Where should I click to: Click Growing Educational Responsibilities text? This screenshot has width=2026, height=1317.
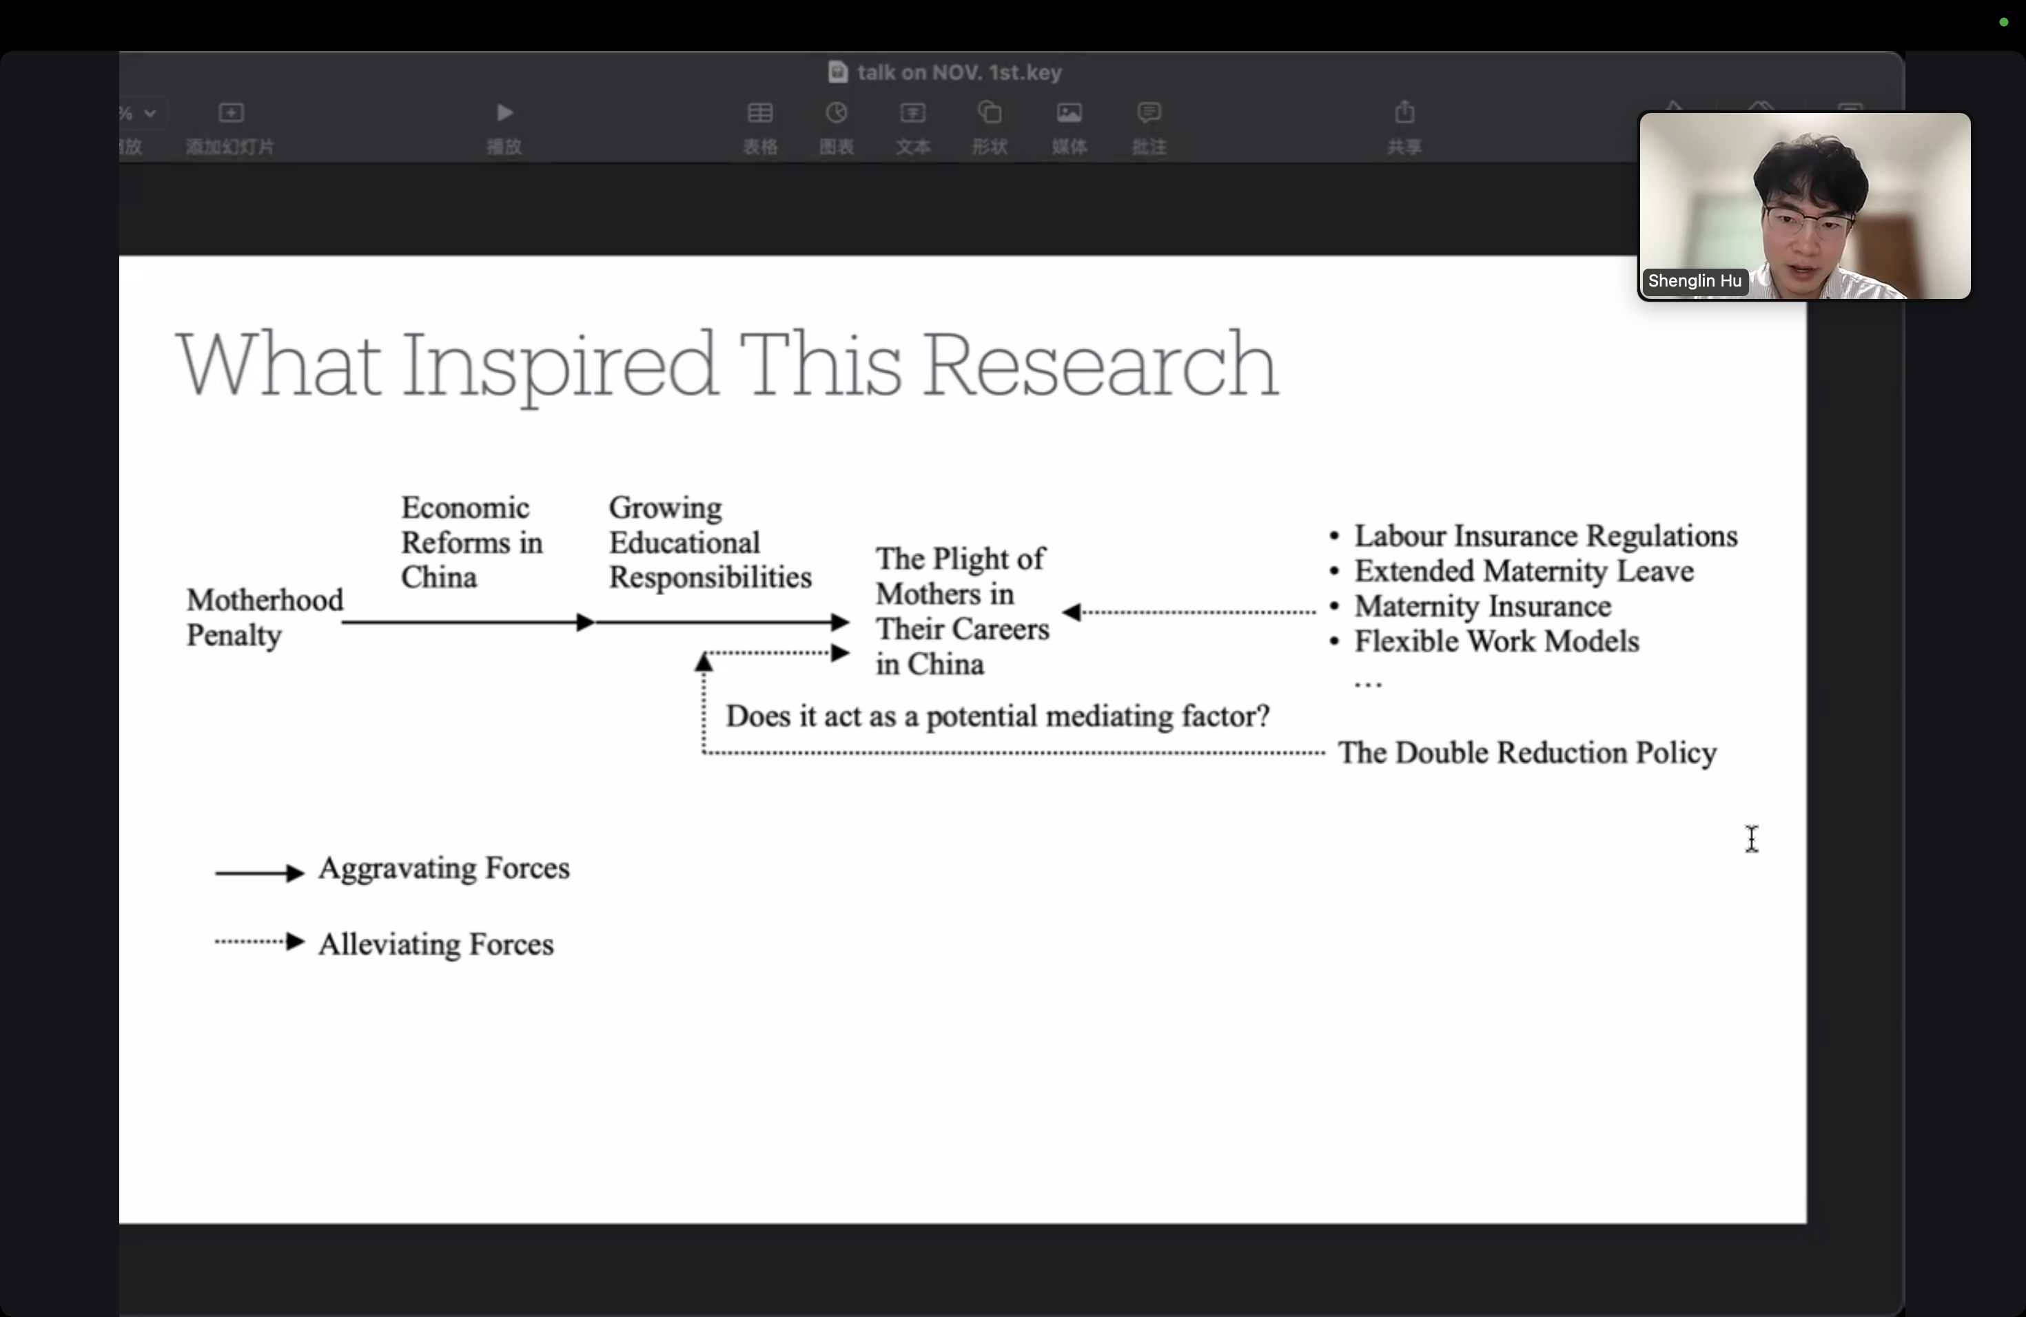[710, 543]
